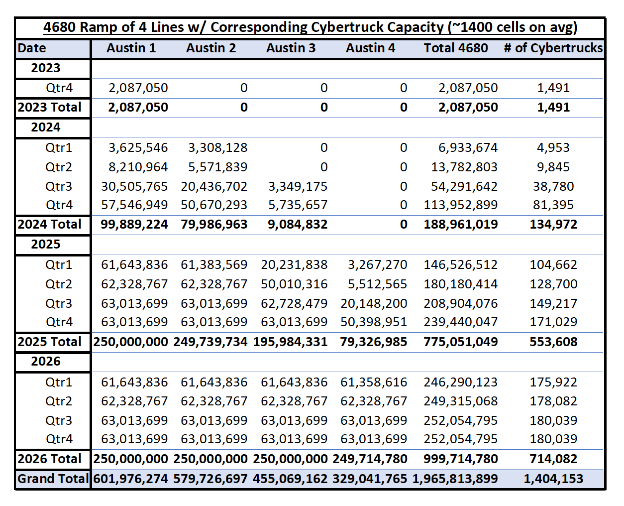Select the 'Total 4680' column header
This screenshot has width=624, height=506.
(x=456, y=48)
